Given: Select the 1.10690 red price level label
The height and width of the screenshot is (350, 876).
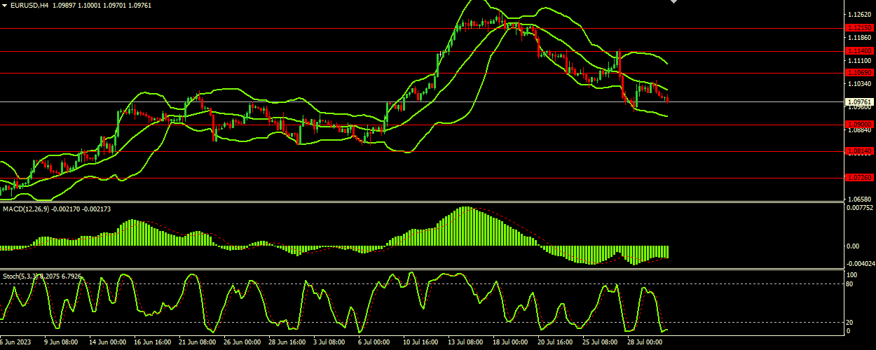Looking at the screenshot, I should click(x=859, y=73).
